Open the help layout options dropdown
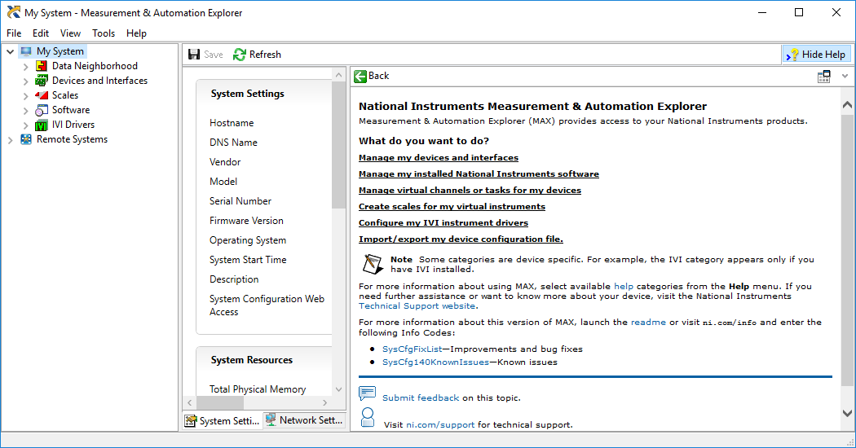This screenshot has width=856, height=448. [845, 77]
